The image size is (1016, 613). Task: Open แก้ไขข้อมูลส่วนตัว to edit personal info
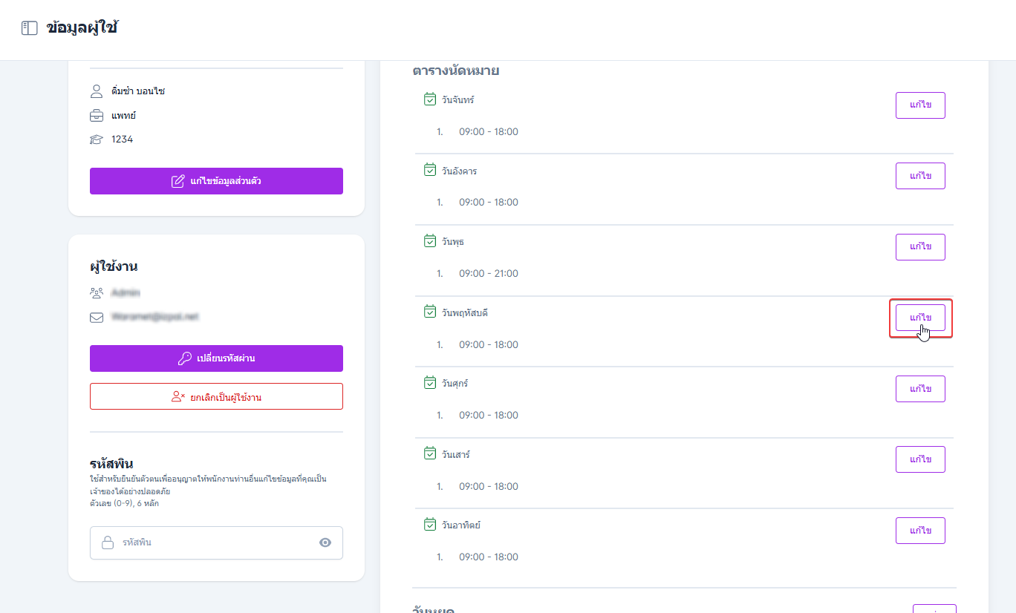tap(216, 181)
